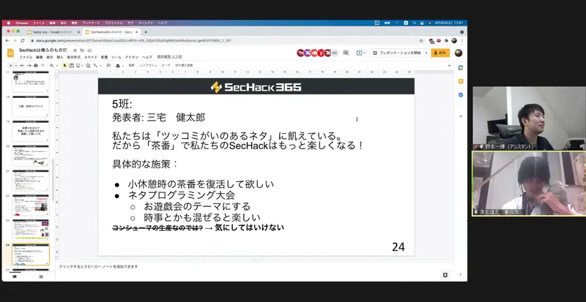Reload the page in Chrome
586x302 pixels.
[23, 41]
